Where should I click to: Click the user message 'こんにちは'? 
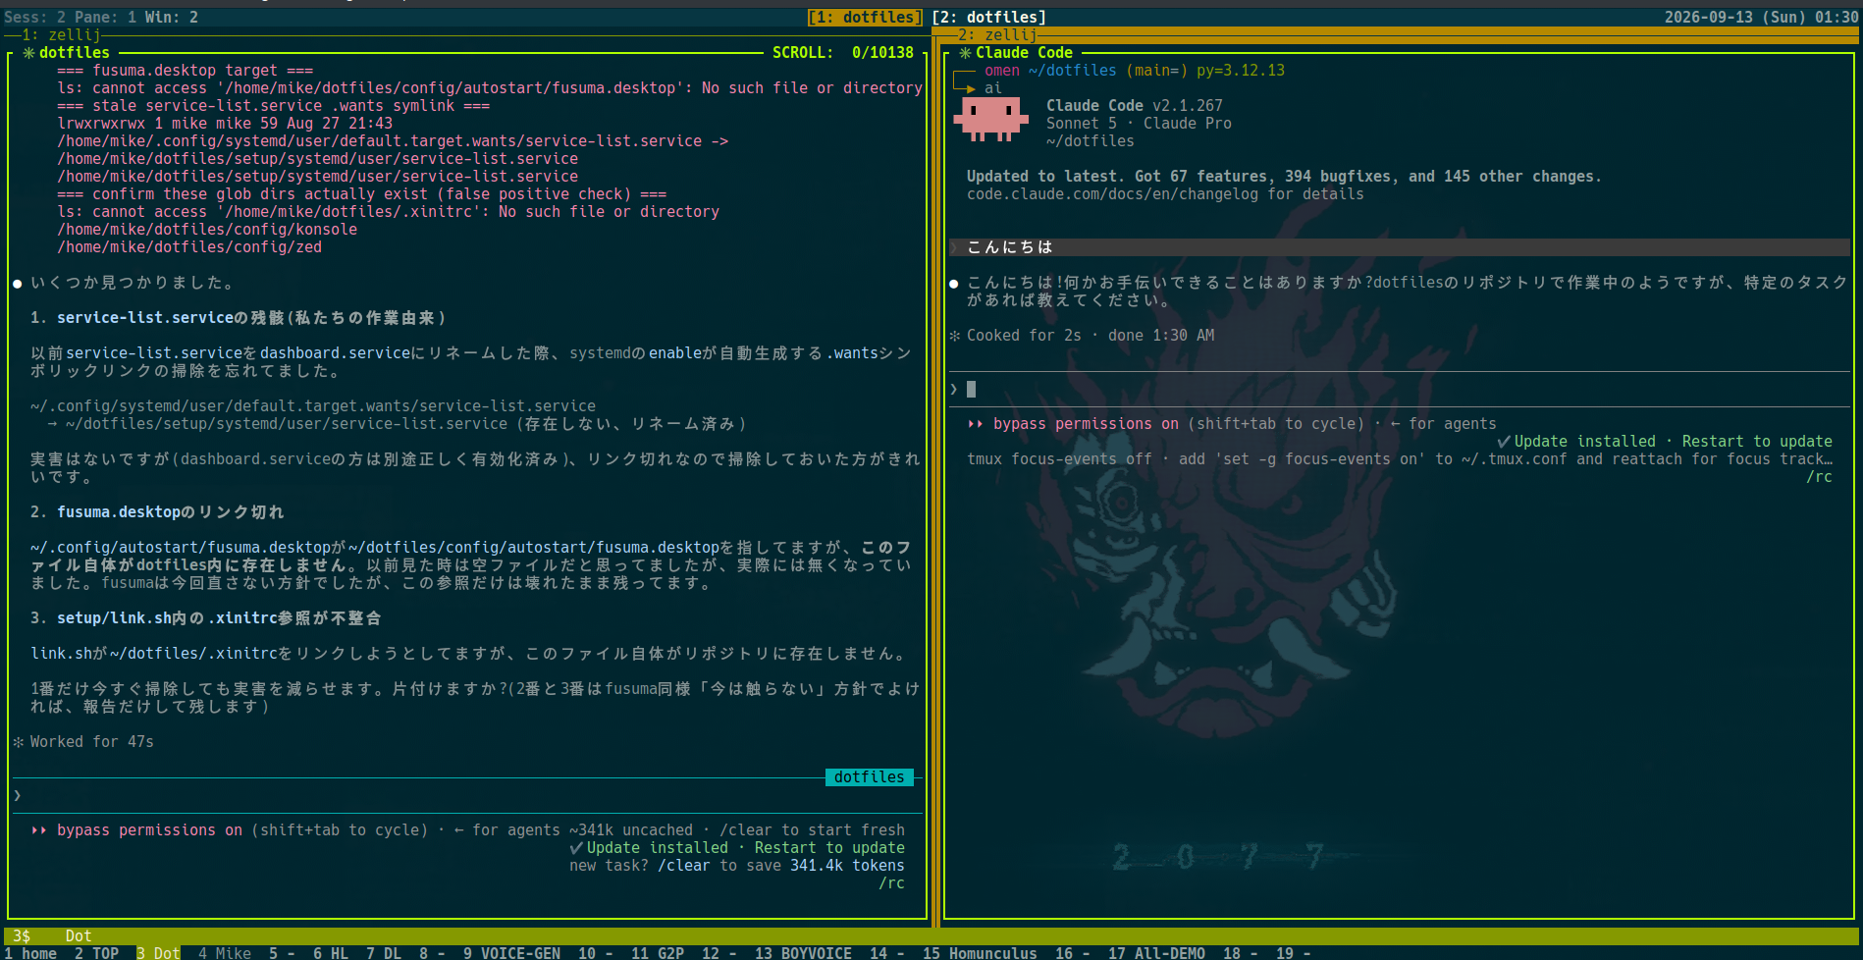tap(1010, 247)
